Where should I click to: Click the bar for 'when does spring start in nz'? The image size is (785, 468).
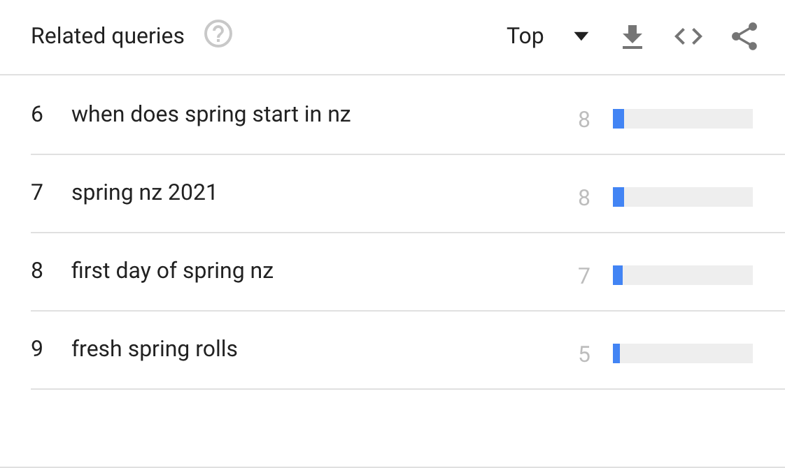point(682,119)
